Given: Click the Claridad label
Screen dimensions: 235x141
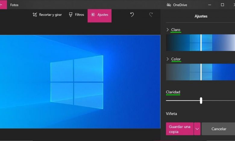Looking at the screenshot, I should coord(173,92).
